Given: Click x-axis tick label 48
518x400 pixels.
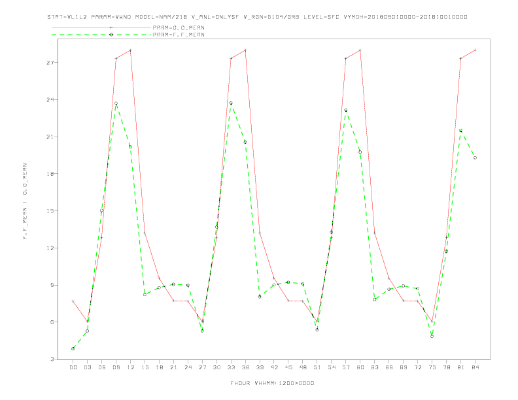Looking at the screenshot, I should point(303,367).
